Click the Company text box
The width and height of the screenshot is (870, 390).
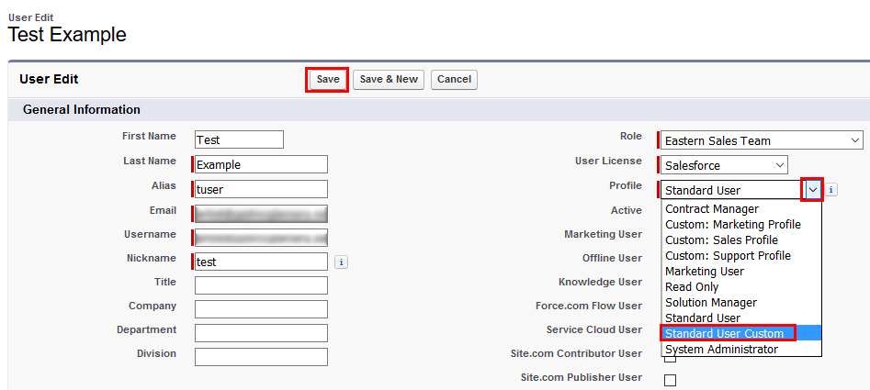point(261,309)
